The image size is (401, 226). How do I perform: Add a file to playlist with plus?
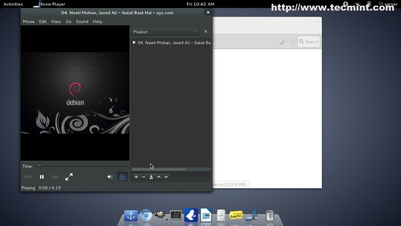(x=136, y=177)
